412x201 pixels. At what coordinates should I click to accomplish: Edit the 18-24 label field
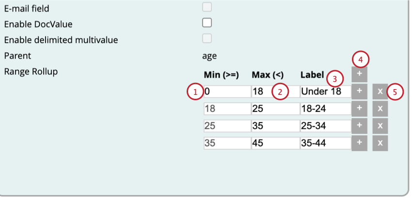[324, 108]
